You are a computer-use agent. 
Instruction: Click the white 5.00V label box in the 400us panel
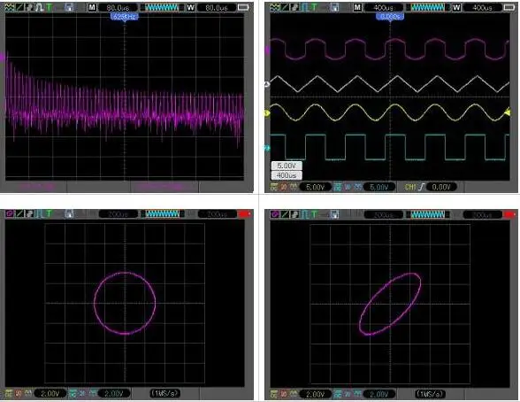(287, 166)
